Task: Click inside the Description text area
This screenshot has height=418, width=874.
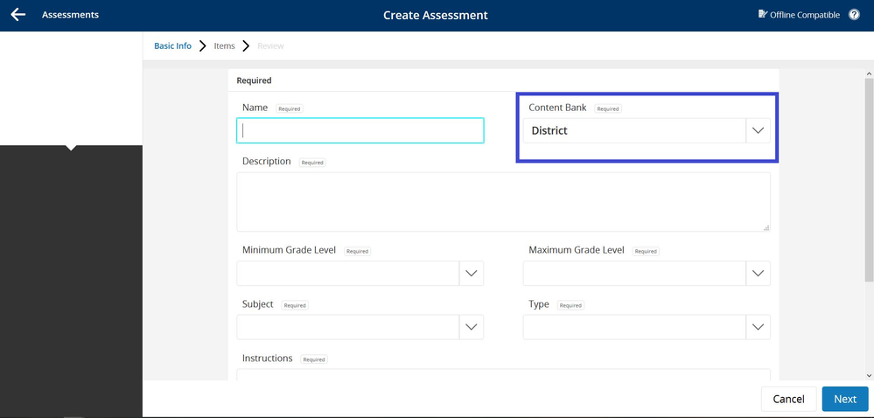Action: (503, 202)
